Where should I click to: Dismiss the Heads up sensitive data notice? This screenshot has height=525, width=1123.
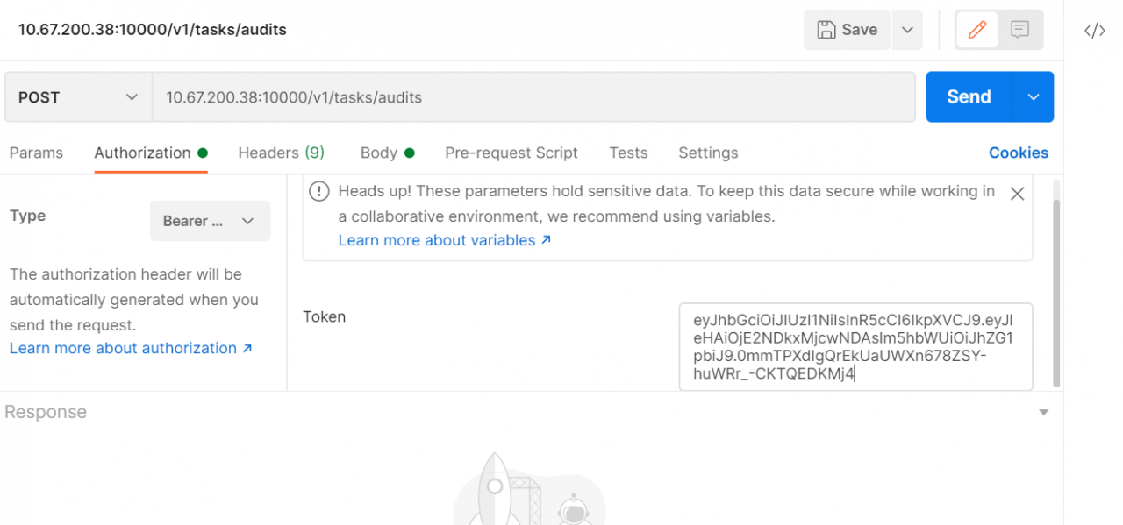click(1017, 195)
